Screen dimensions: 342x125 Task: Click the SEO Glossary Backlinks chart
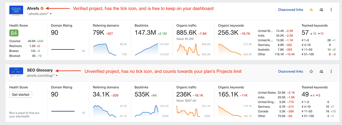146,111
